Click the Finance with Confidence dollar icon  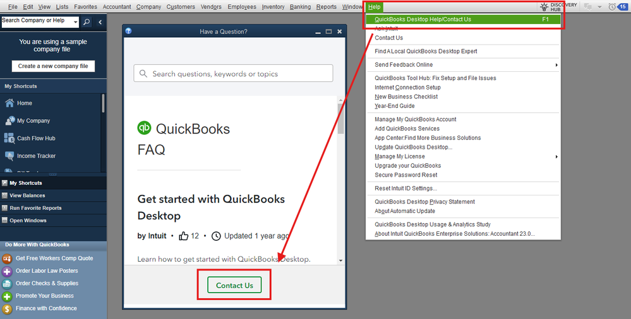(7, 309)
